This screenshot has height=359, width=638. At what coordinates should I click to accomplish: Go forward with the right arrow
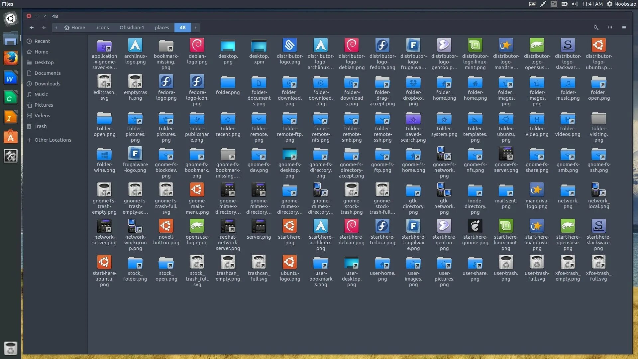click(44, 28)
